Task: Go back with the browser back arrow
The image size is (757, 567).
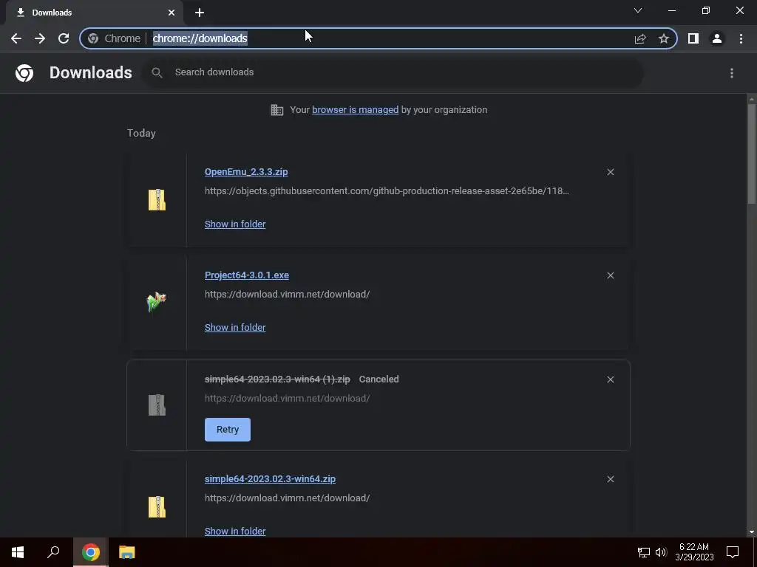Action: tap(16, 38)
